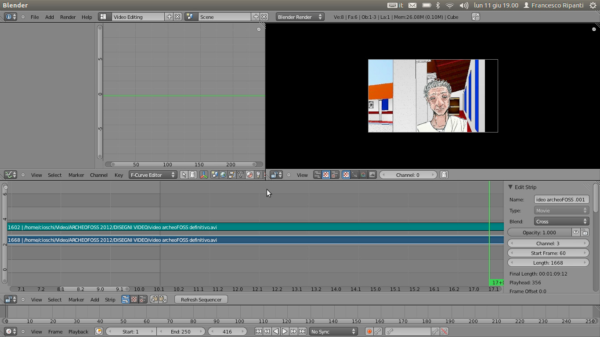Open the sequencer Add menu

[x=94, y=300]
